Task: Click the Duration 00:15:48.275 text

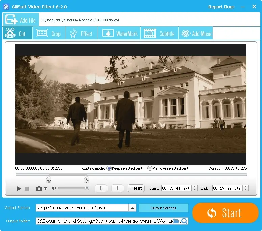Action: (x=228, y=168)
